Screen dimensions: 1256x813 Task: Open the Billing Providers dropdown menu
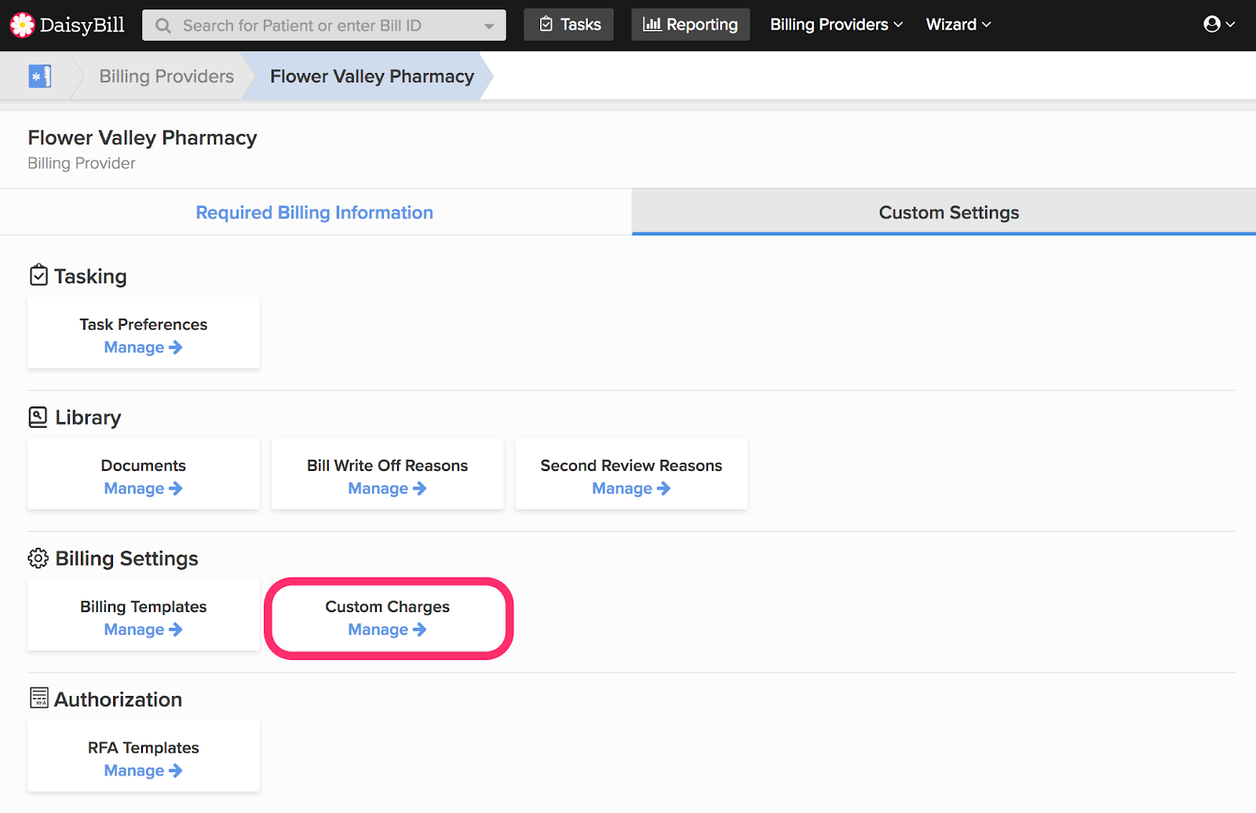click(836, 24)
